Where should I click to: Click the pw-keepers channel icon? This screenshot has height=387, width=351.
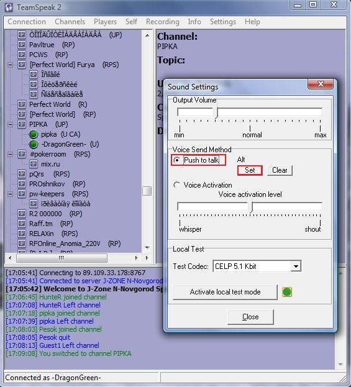22,194
